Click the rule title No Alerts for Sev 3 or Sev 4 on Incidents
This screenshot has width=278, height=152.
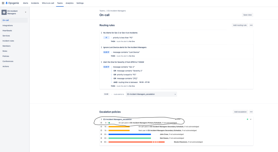tap(120, 33)
